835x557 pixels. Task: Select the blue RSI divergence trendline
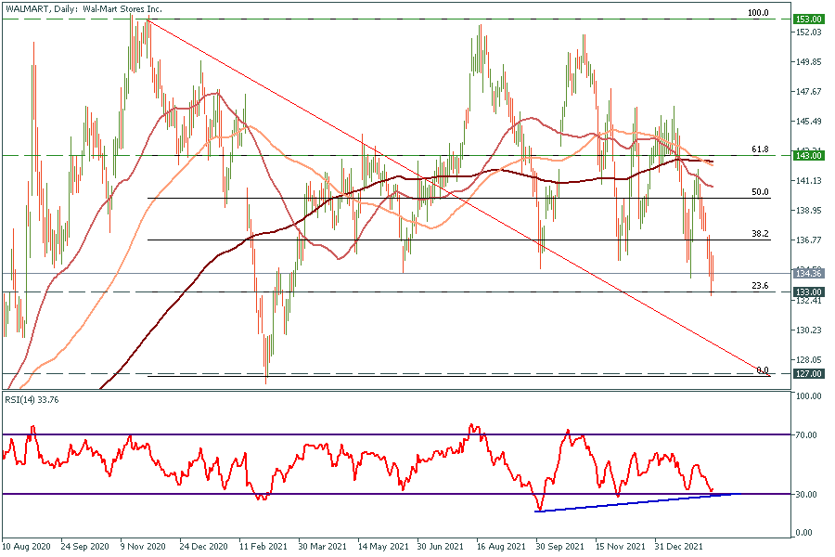[x=631, y=502]
